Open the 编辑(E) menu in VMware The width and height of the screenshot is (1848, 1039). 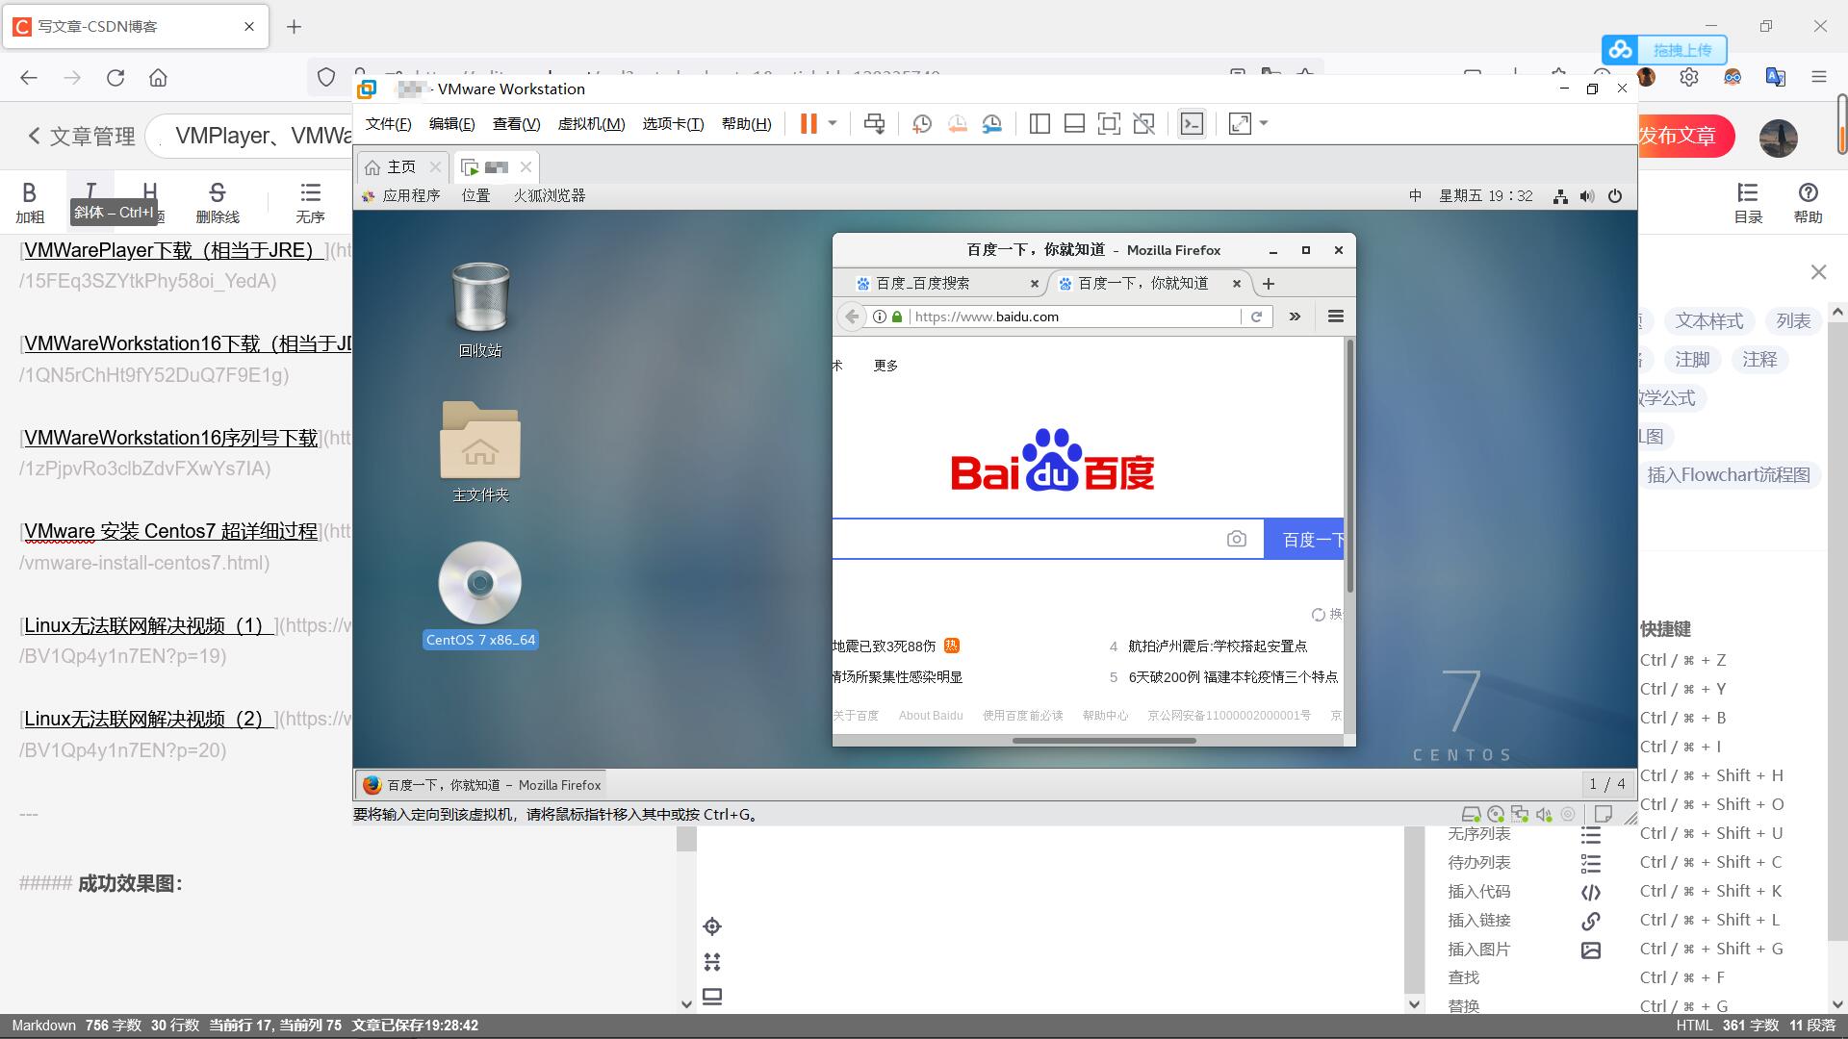pyautogui.click(x=451, y=124)
